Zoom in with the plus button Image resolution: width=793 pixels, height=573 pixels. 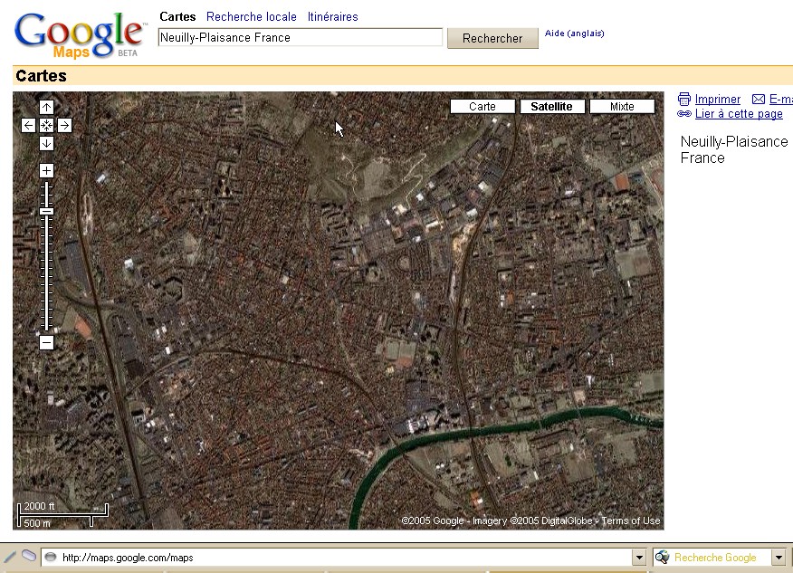(46, 170)
